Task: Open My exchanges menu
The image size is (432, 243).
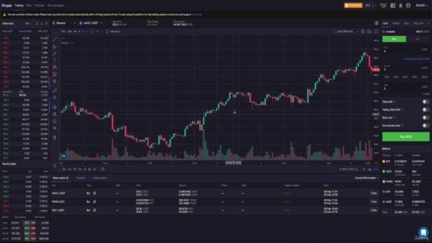Action: [55, 5]
